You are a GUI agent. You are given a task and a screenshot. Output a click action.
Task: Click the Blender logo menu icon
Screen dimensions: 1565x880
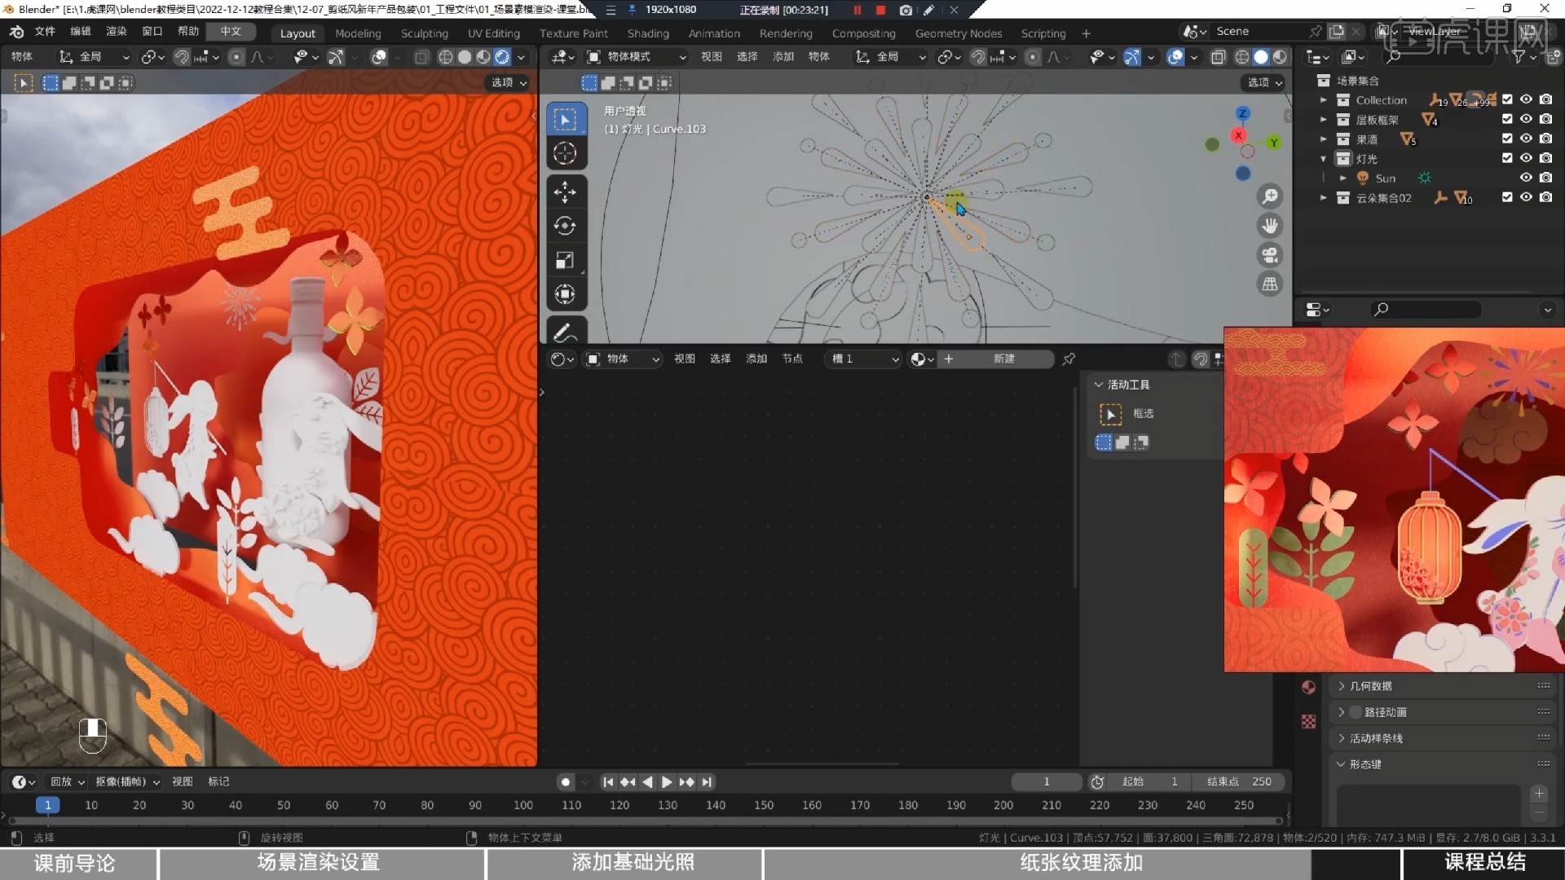click(x=17, y=31)
